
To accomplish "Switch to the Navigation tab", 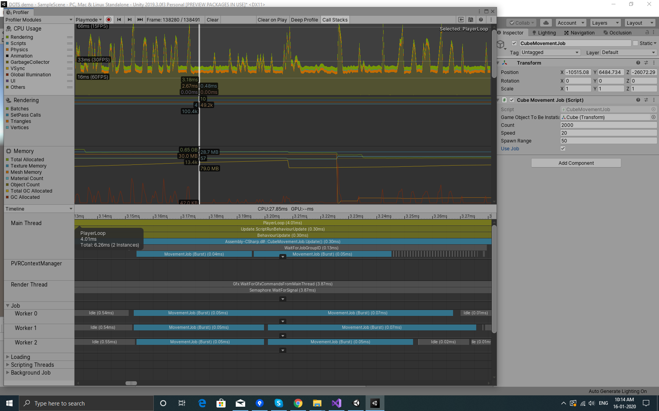I will pyautogui.click(x=579, y=32).
